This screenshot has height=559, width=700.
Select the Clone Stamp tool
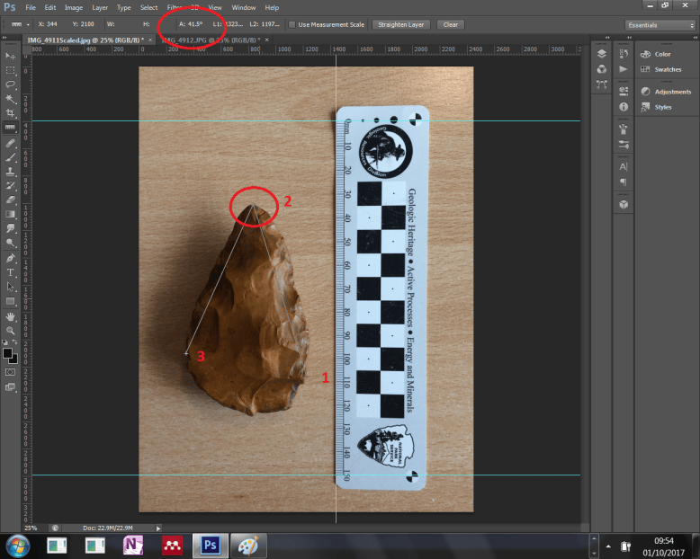point(10,171)
